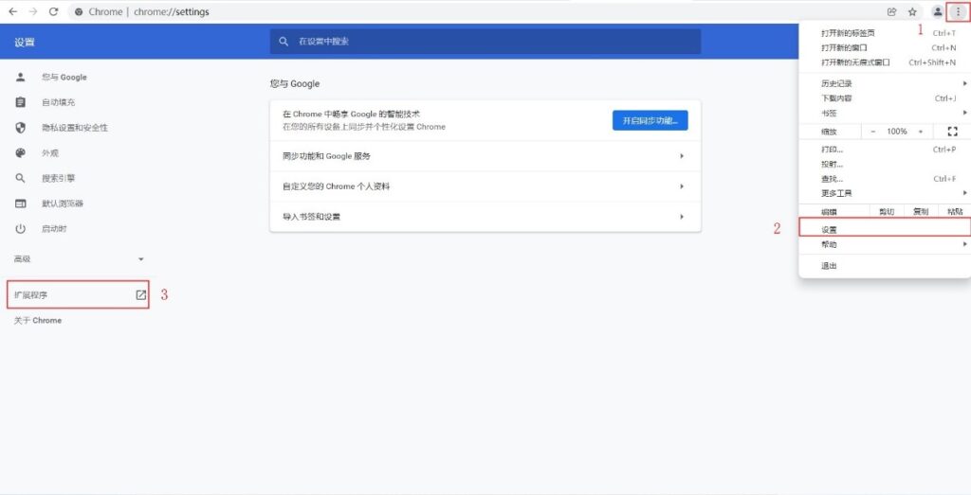Decrease zoom with the minus button
This screenshot has width=971, height=495.
[x=873, y=131]
